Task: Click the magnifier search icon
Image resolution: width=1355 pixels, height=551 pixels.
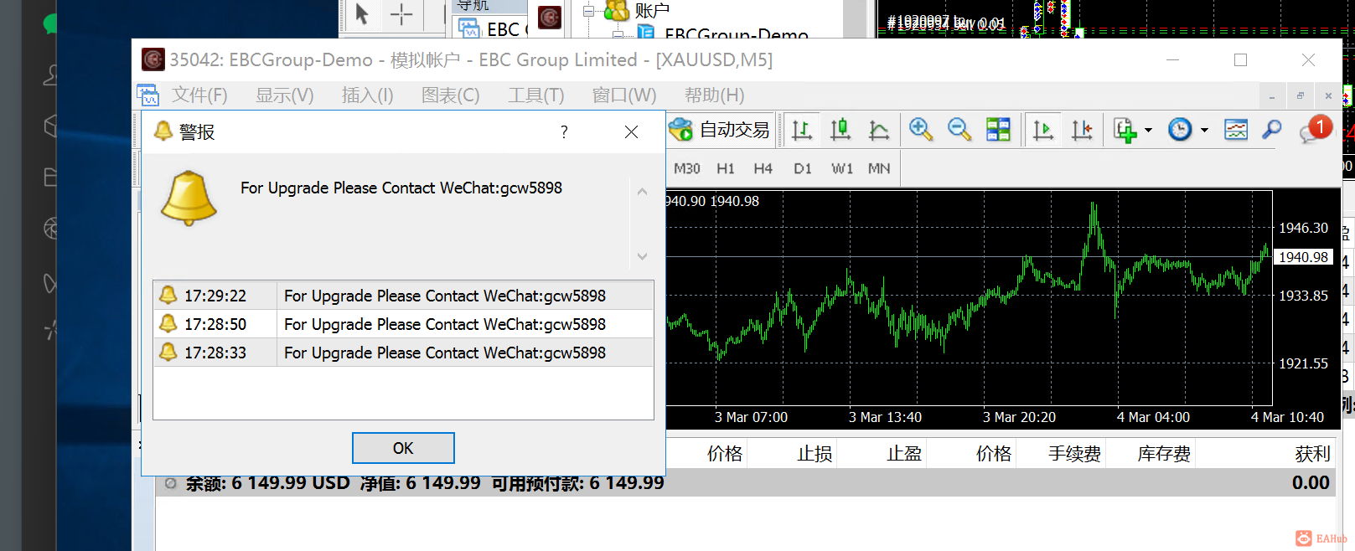Action: (x=1272, y=130)
